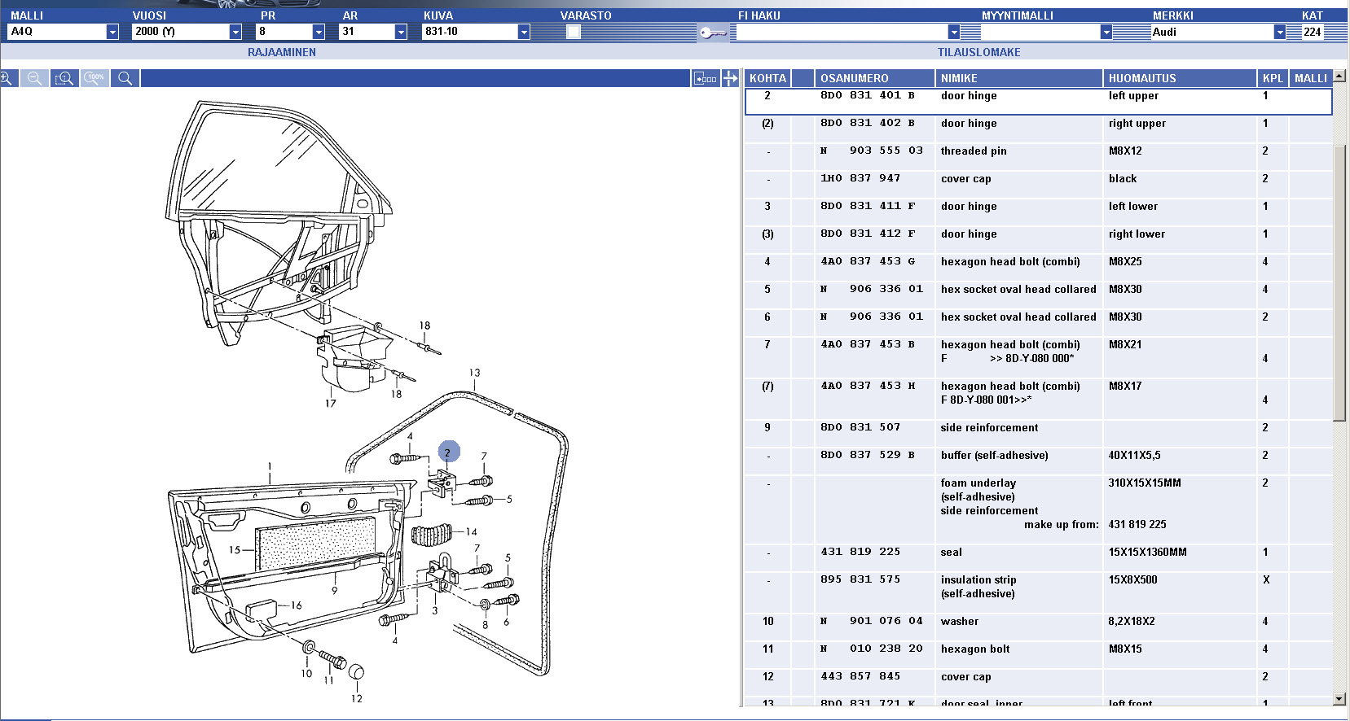The image size is (1350, 721).
Task: Expand the MERKKI dropdown showing Audi
Action: point(1279,32)
